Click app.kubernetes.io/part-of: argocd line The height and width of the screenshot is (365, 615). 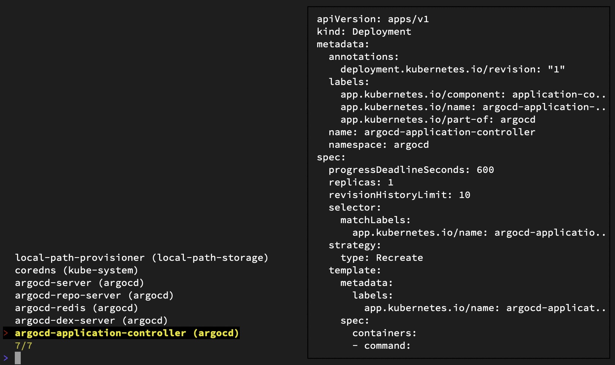coord(438,119)
